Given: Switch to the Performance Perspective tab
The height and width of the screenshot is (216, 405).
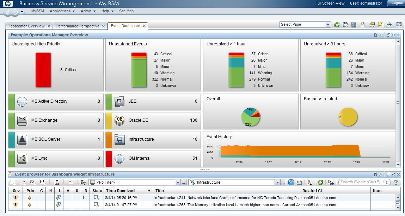Looking at the screenshot, I should [78, 26].
